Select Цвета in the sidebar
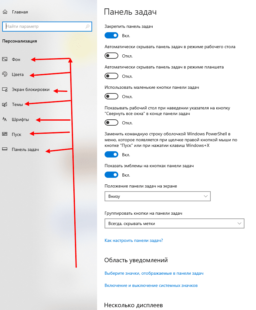The height and width of the screenshot is (310, 256). coord(18,75)
